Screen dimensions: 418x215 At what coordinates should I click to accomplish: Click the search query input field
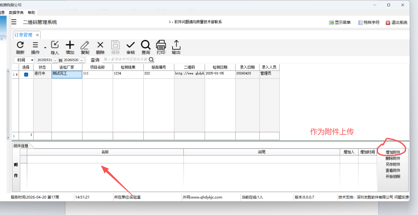pos(125,60)
